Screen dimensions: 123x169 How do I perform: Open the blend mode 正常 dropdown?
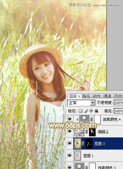(93, 103)
